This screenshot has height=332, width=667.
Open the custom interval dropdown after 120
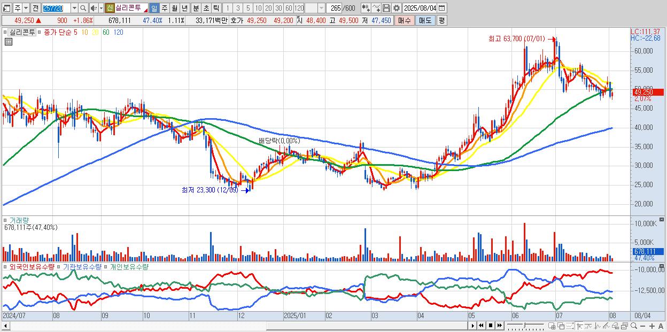click(322, 8)
